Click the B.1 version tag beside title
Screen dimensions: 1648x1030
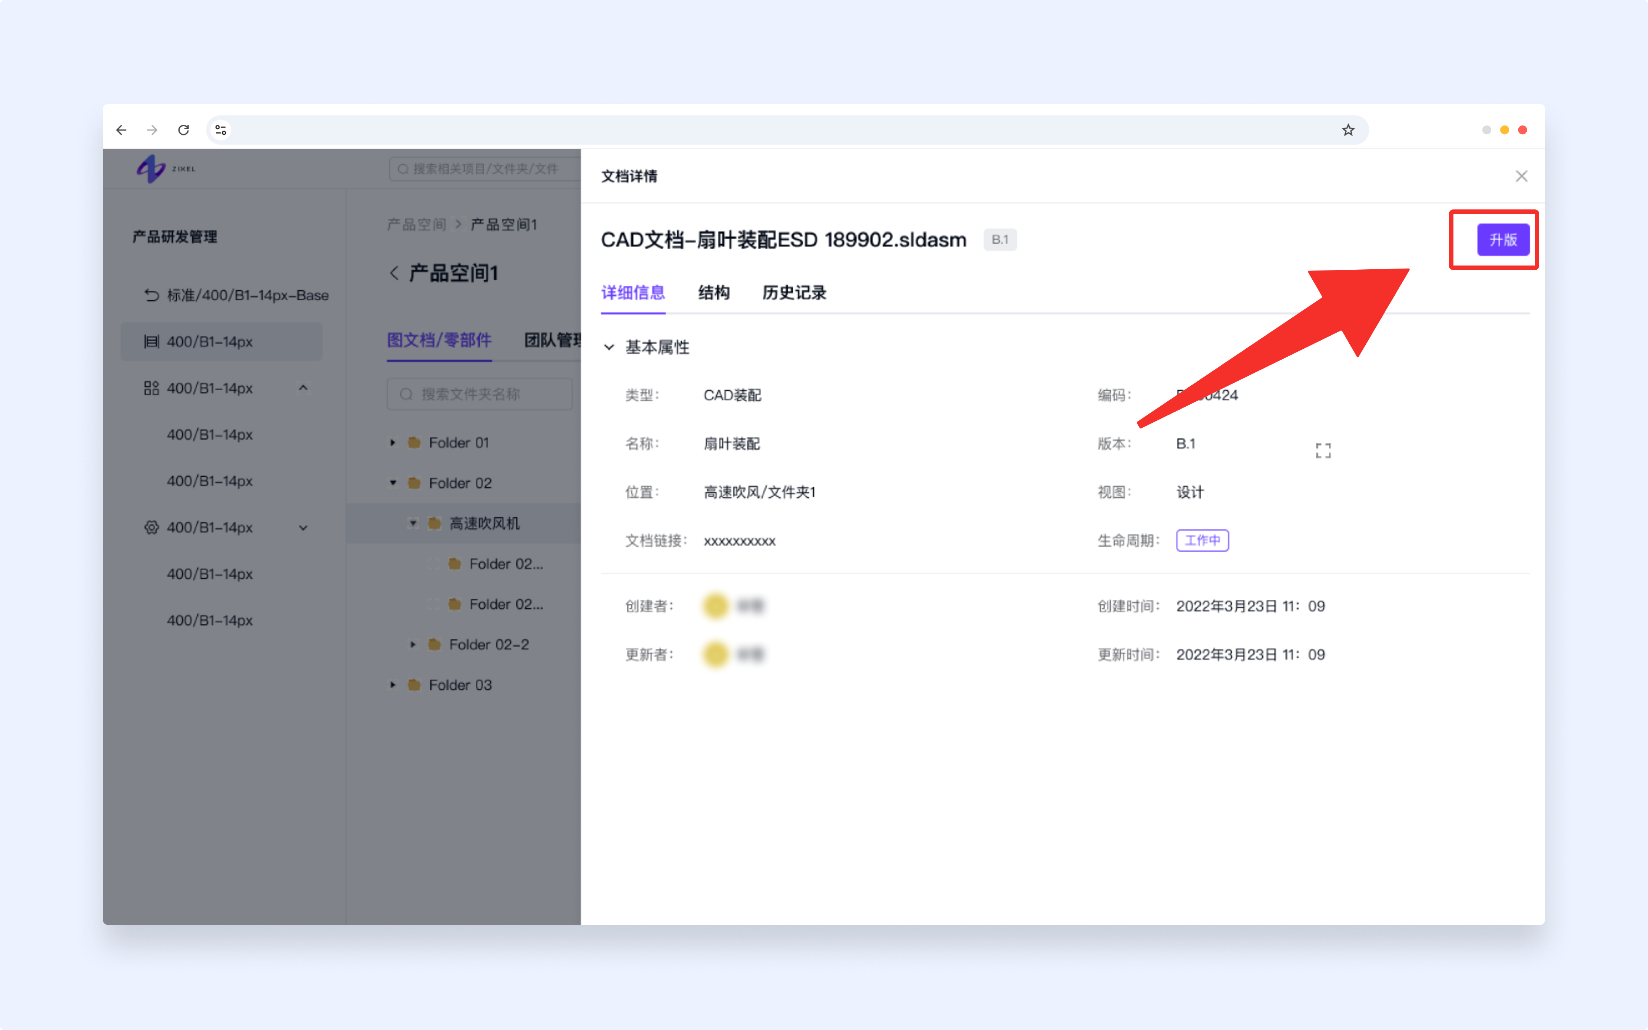pyautogui.click(x=1000, y=240)
